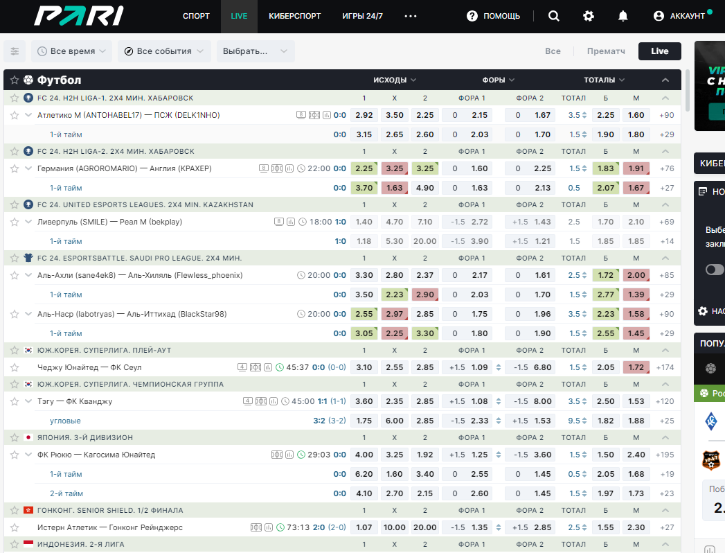Switch to the LIVE tab in header
The width and height of the screenshot is (725, 553).
(239, 16)
